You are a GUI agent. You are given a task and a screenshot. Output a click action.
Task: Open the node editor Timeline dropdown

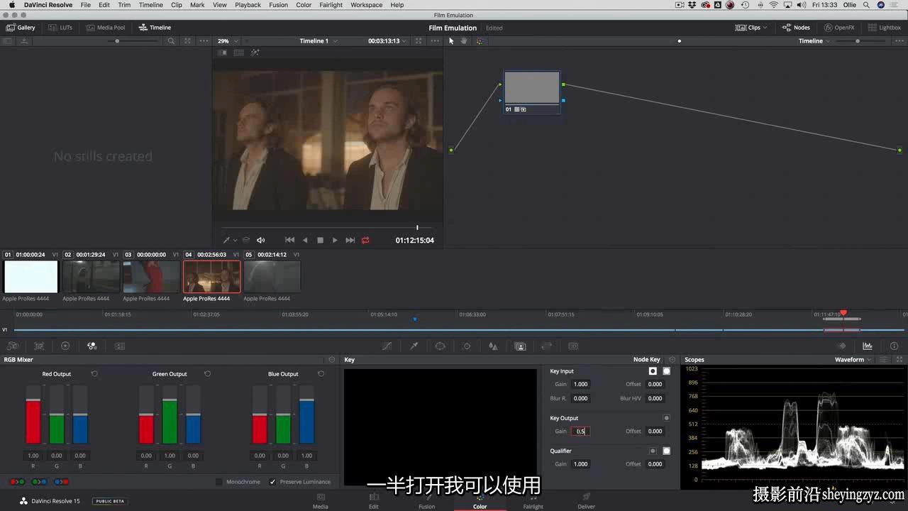click(x=814, y=41)
